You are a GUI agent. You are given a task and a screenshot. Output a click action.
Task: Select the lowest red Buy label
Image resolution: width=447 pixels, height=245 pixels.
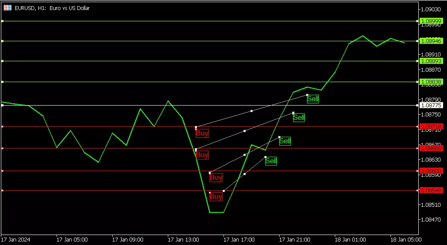(216, 197)
